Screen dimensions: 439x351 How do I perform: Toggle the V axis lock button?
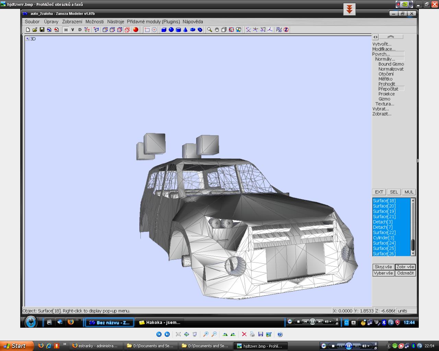(73, 30)
